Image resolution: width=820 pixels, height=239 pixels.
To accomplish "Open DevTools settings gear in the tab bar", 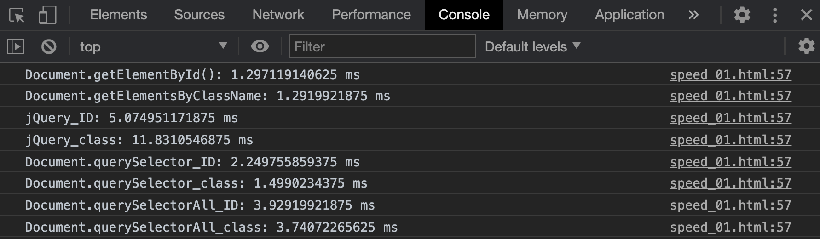I will pyautogui.click(x=742, y=15).
